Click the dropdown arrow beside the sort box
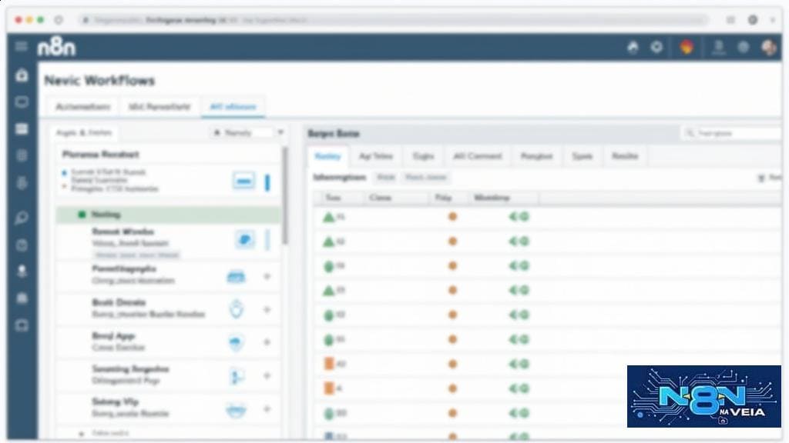Viewport: 789px width, 443px height. point(280,132)
